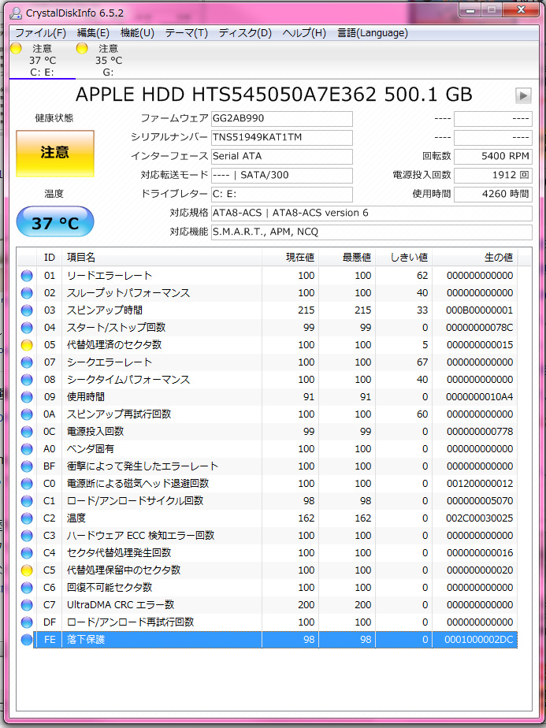Viewport: 546px width, 728px height.
Task: Click the features field S.M.A.R.T., APM, NCQ
Action: click(371, 232)
